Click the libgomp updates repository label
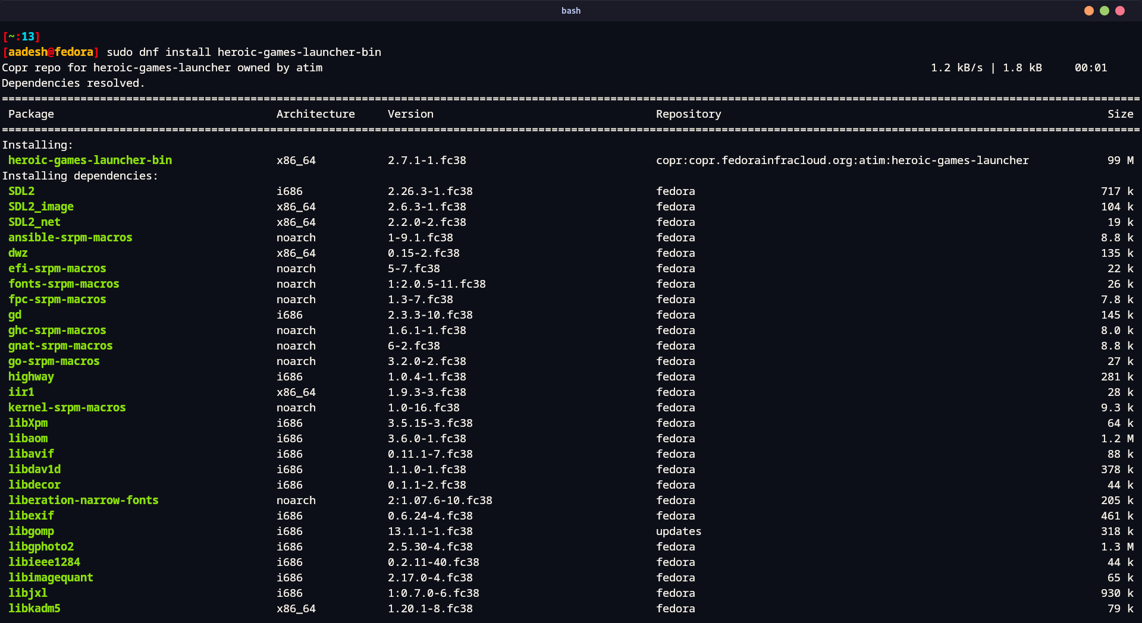1142x623 pixels. (679, 531)
